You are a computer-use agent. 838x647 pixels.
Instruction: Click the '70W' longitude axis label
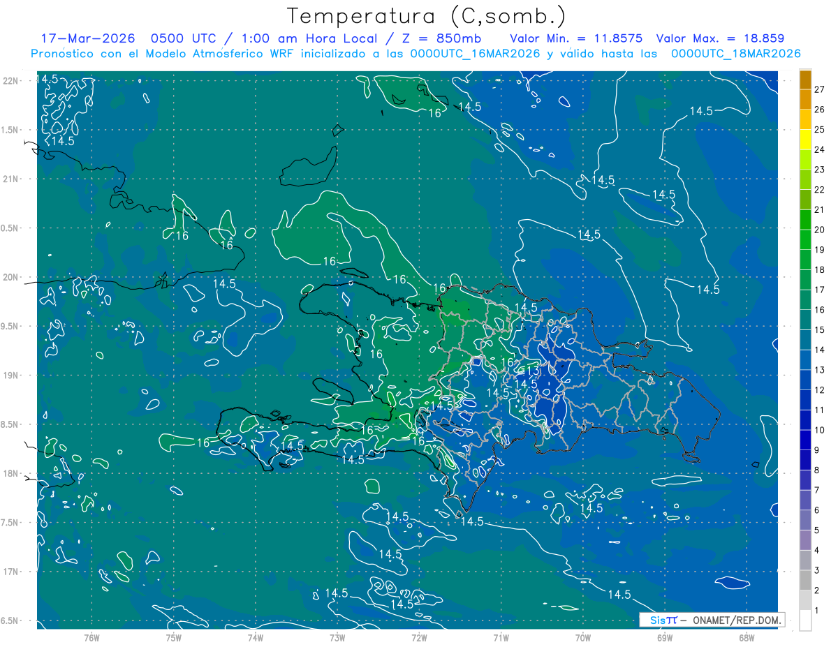pyautogui.click(x=582, y=637)
